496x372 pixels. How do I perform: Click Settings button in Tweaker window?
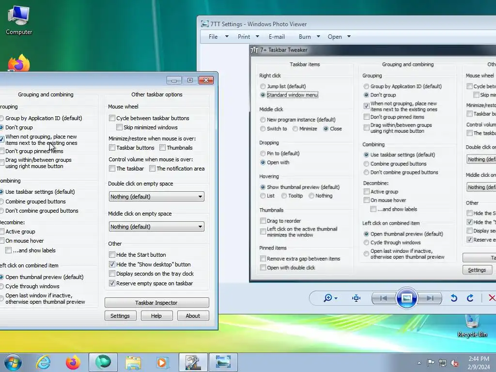(x=120, y=316)
